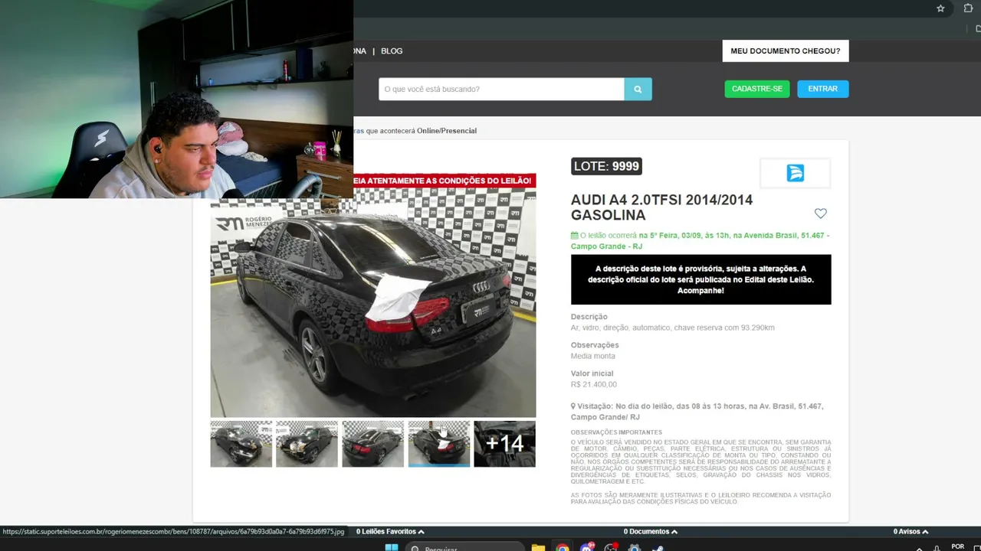
Task: Open Steam from the taskbar
Action: pos(658,548)
